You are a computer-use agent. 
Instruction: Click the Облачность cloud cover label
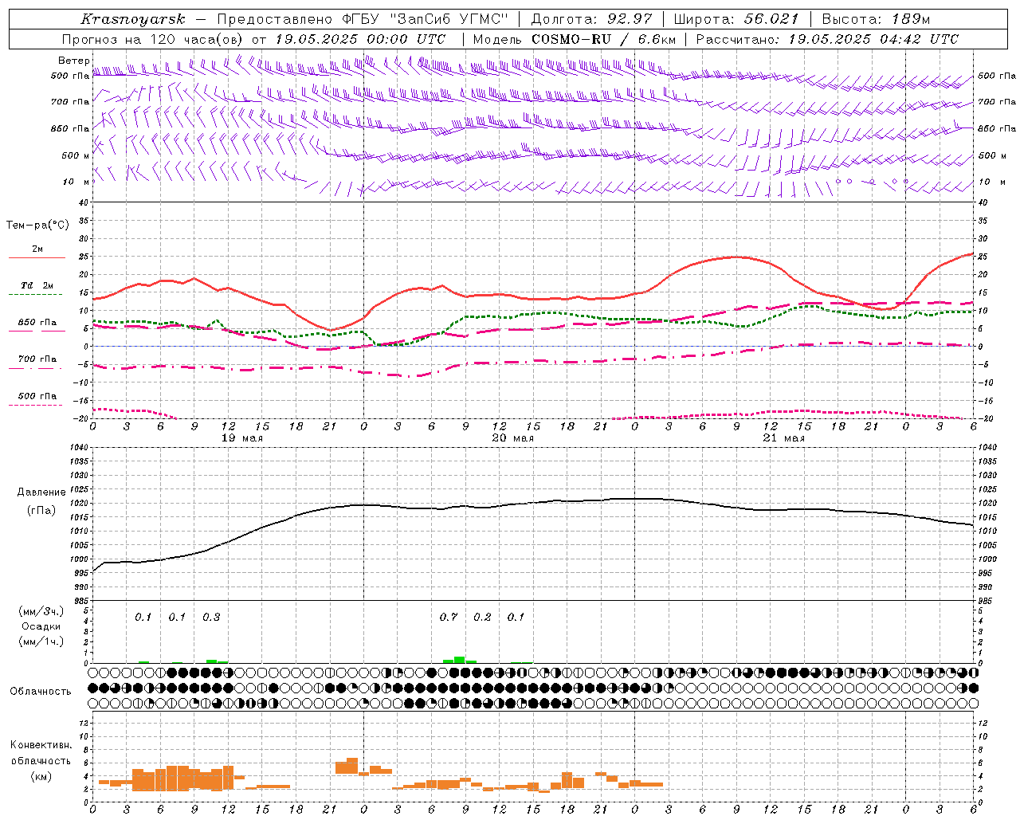41,691
